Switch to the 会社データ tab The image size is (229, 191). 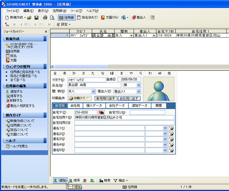(x=117, y=105)
